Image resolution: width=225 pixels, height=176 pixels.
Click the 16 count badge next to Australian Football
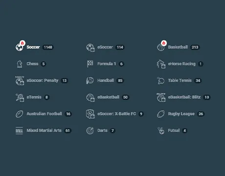pyautogui.click(x=68, y=114)
